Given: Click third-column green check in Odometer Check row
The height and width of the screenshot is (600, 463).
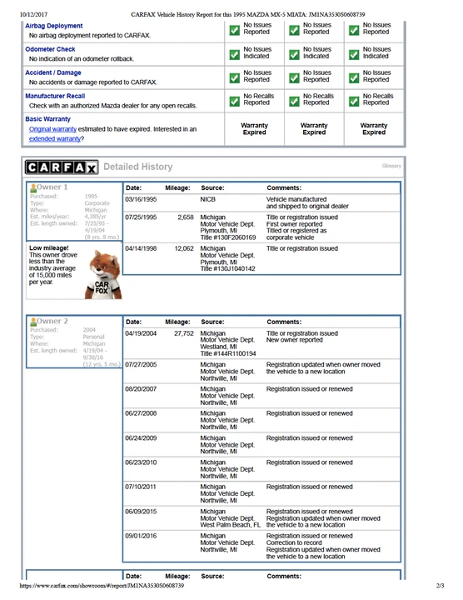Looking at the screenshot, I should click(354, 55).
